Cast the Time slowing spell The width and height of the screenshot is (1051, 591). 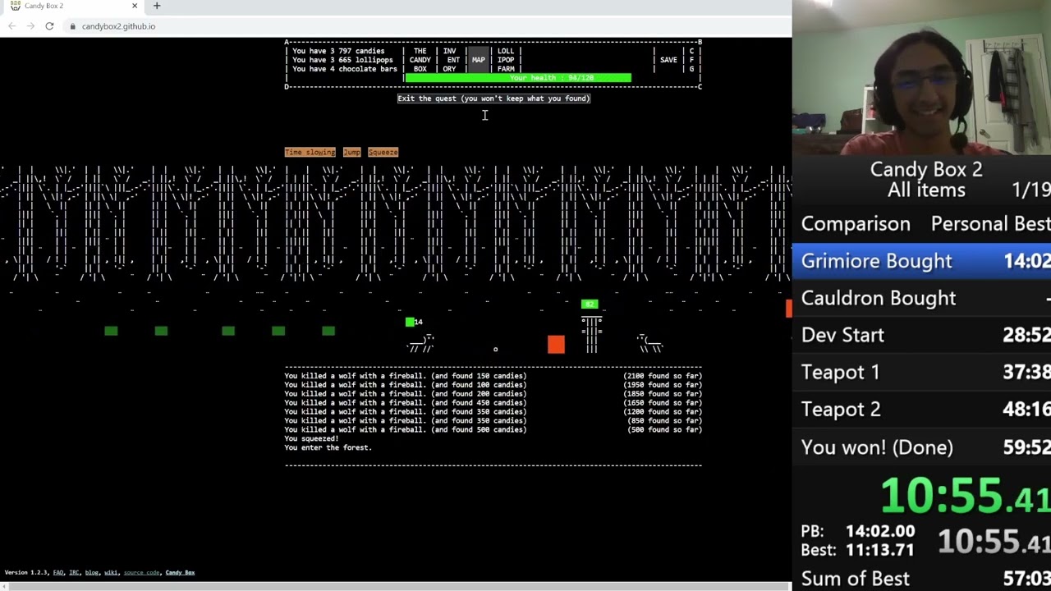point(310,152)
